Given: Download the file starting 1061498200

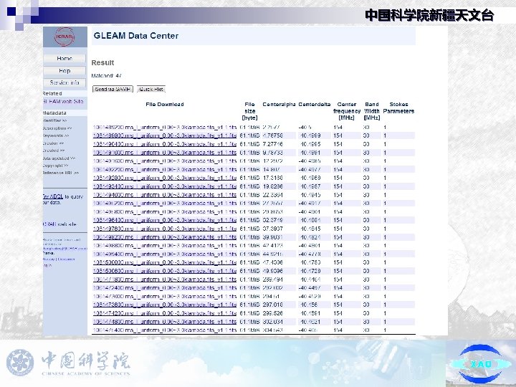Looking at the screenshot, I should (x=165, y=237).
